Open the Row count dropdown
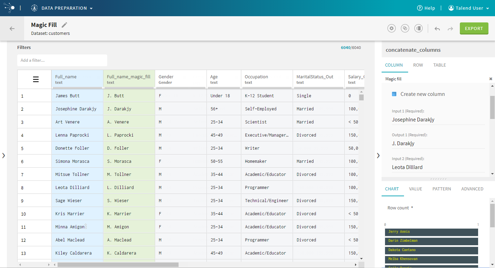 tap(400, 208)
